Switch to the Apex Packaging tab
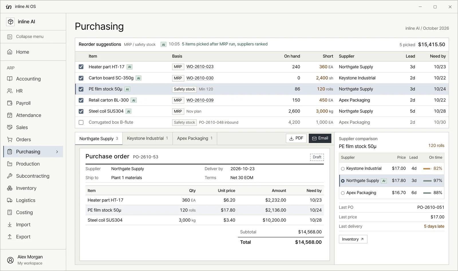The width and height of the screenshot is (458, 271). click(195, 138)
